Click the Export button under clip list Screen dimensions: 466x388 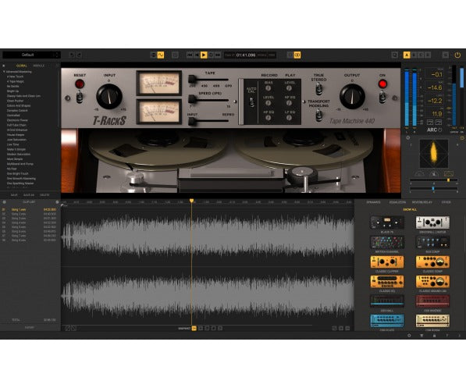(29, 327)
